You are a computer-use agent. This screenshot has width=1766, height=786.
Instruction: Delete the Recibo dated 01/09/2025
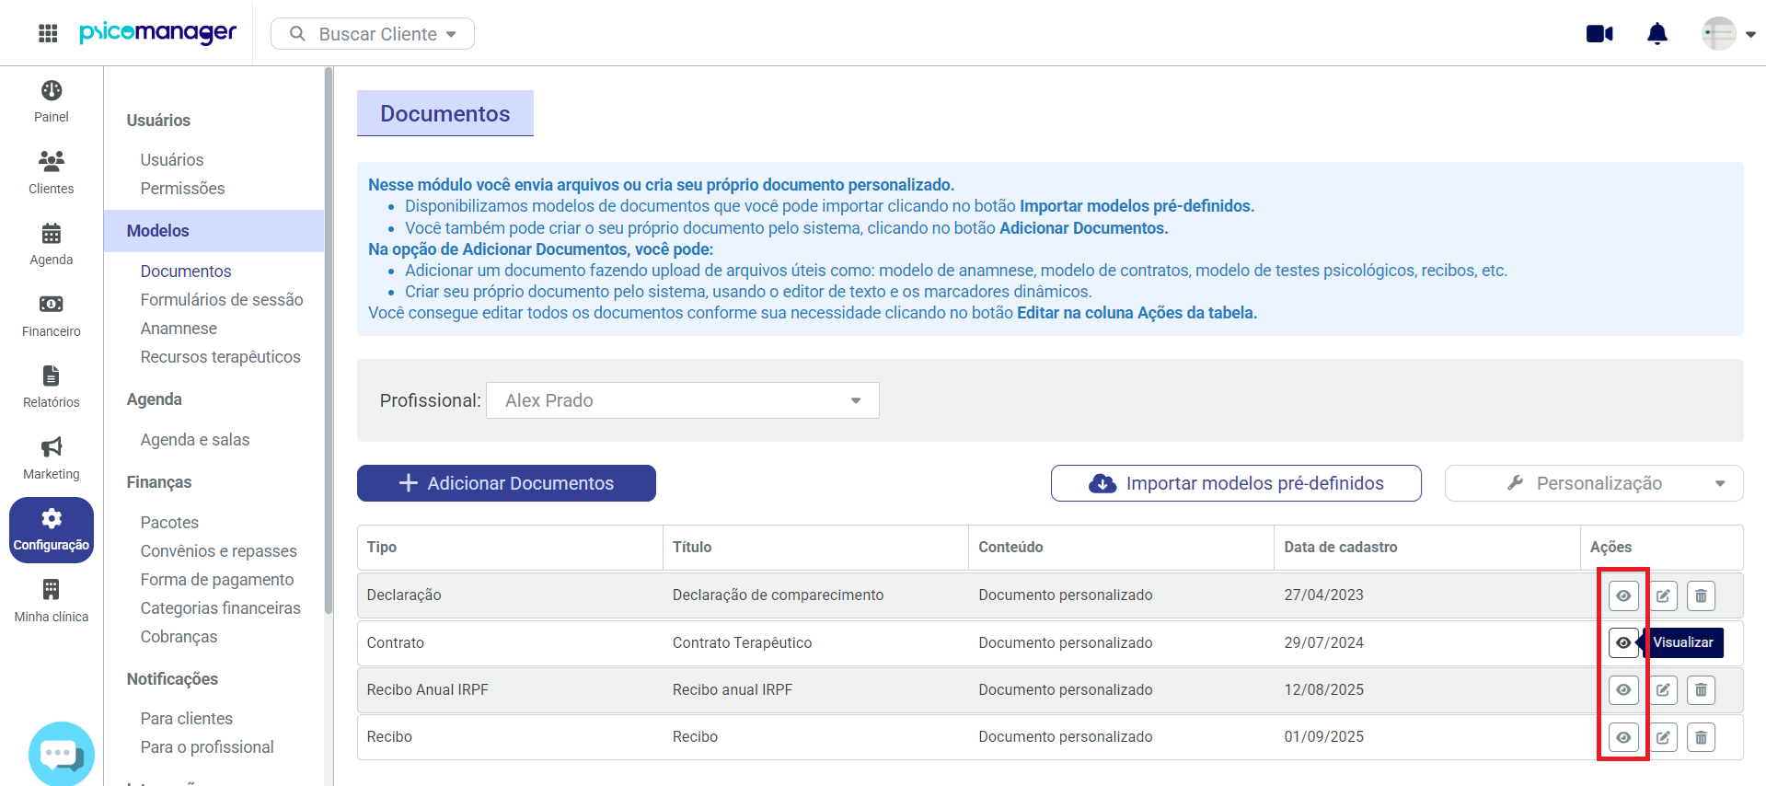1701,737
